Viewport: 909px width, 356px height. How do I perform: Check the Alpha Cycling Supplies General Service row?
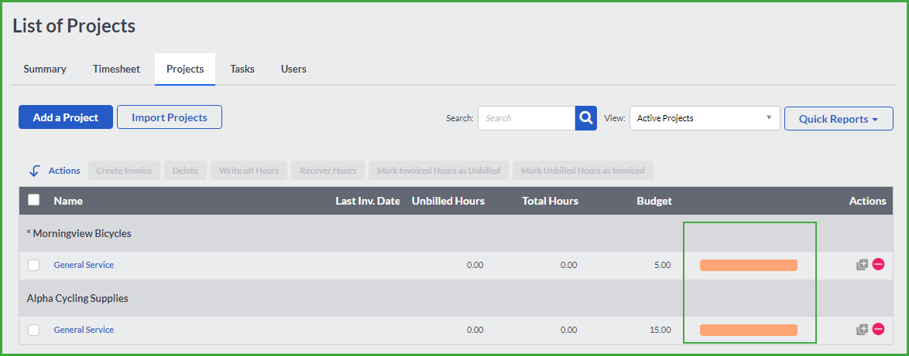(x=33, y=330)
